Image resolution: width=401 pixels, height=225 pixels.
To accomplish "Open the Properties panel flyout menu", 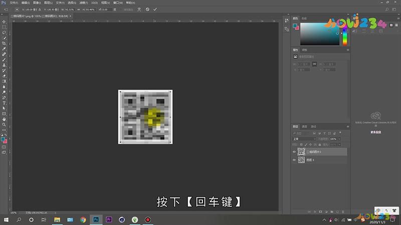I will 348,50.
